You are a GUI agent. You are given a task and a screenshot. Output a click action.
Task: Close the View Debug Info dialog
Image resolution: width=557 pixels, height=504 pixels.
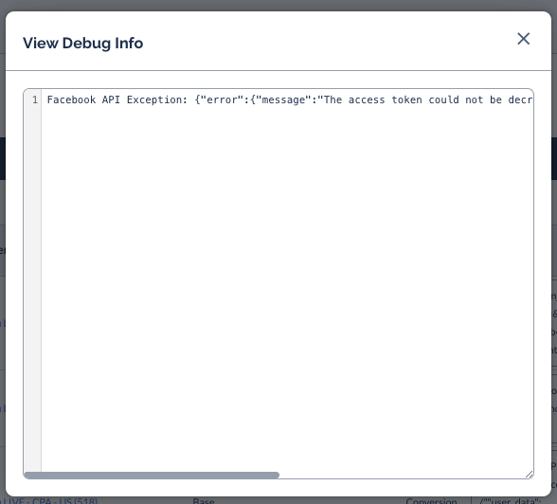[523, 39]
